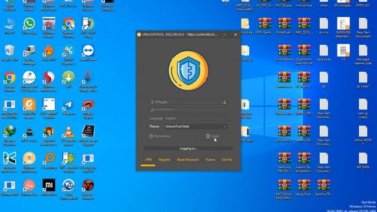This screenshot has width=377, height=212.
Task: Launch the VLC media player shortcut
Action: [x=68, y=135]
